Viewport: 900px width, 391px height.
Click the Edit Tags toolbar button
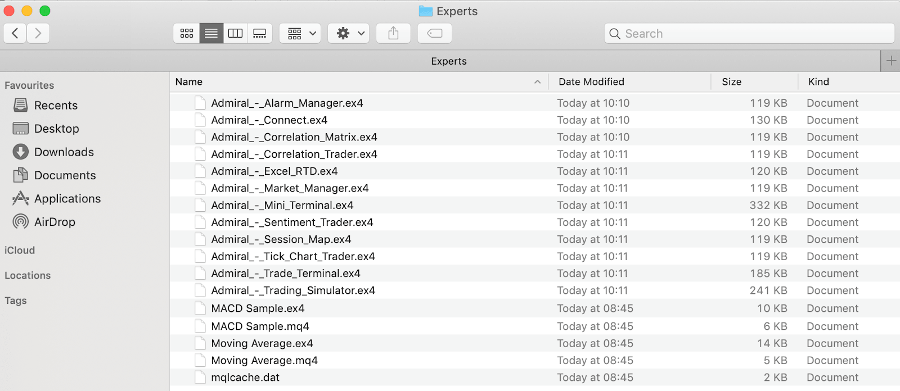[435, 34]
